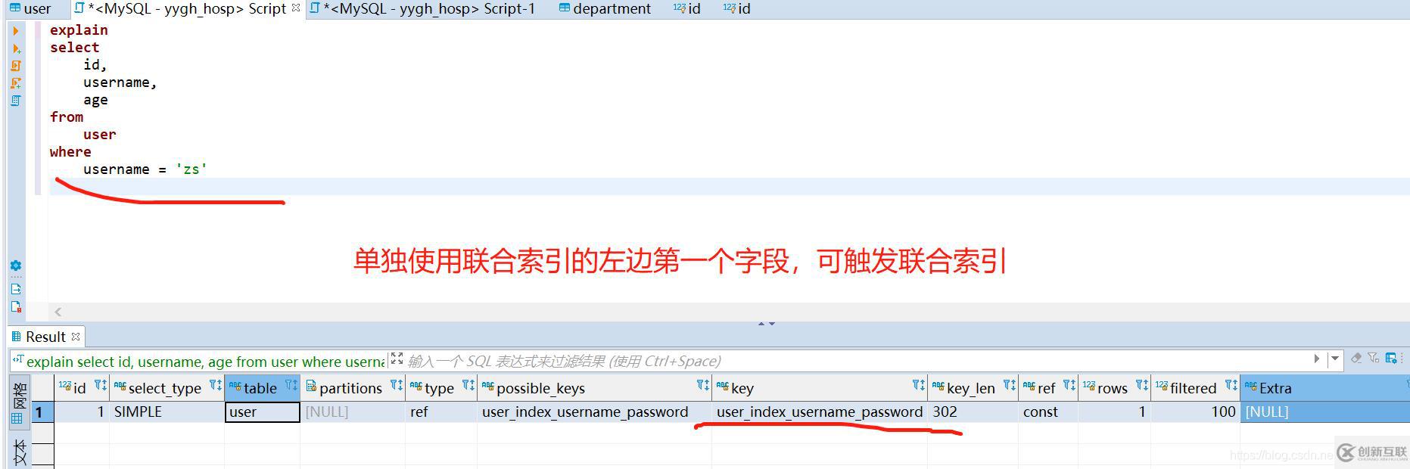The width and height of the screenshot is (1410, 469).
Task: Click the SQL filter expression input field
Action: coord(854,361)
